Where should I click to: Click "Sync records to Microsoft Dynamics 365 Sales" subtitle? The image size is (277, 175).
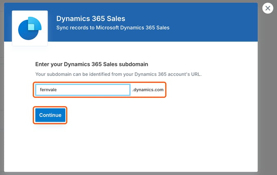[x=113, y=28]
